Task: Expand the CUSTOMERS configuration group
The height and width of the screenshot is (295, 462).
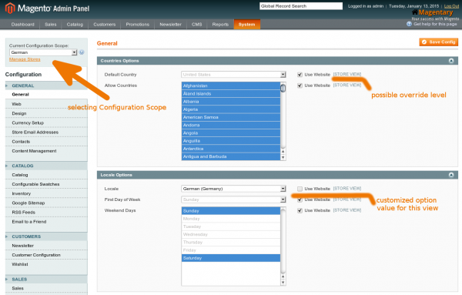Action: click(x=46, y=236)
